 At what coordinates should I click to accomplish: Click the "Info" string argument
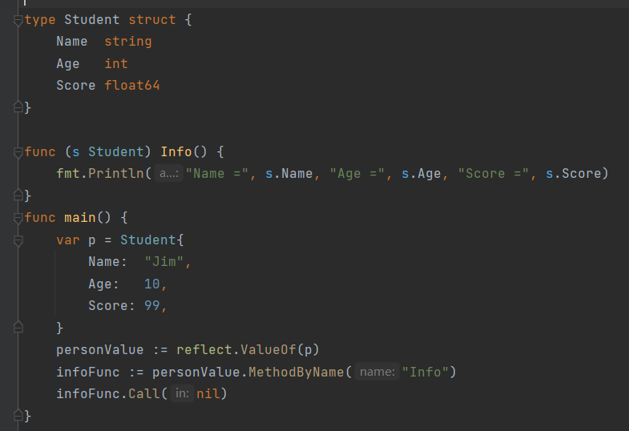pos(425,372)
